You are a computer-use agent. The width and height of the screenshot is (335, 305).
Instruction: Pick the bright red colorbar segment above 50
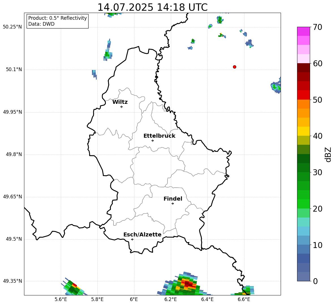click(304, 95)
